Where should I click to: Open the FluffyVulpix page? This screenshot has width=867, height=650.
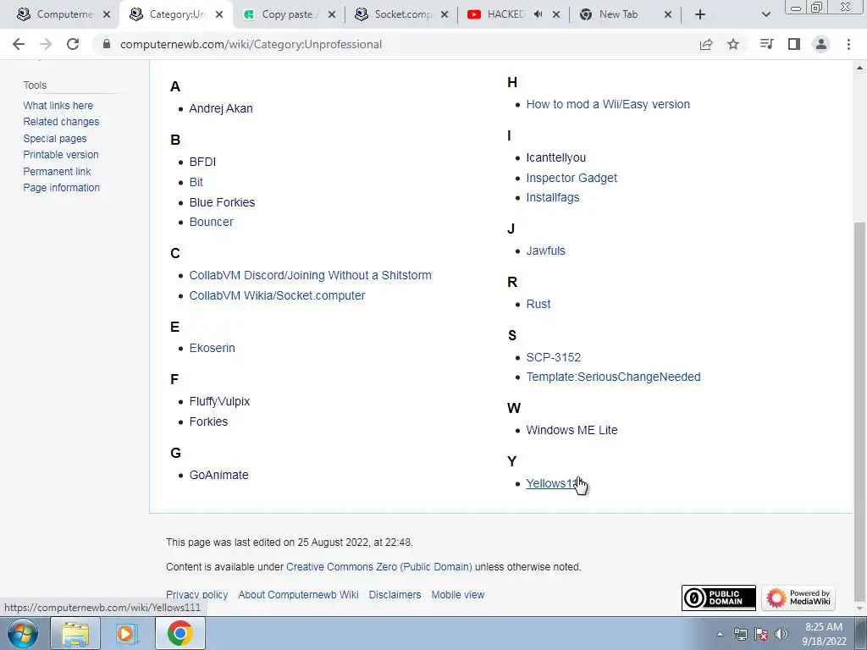point(219,401)
